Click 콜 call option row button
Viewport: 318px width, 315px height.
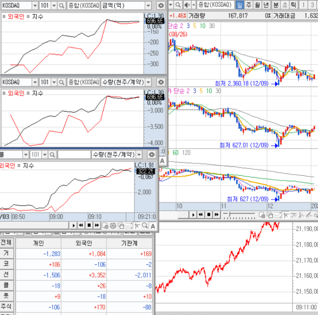tap(6, 285)
